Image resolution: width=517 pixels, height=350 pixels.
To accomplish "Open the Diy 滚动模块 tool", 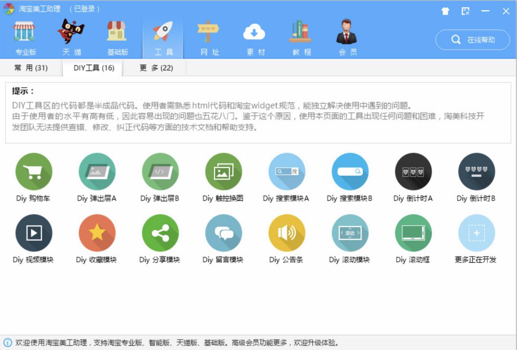I will (350, 233).
